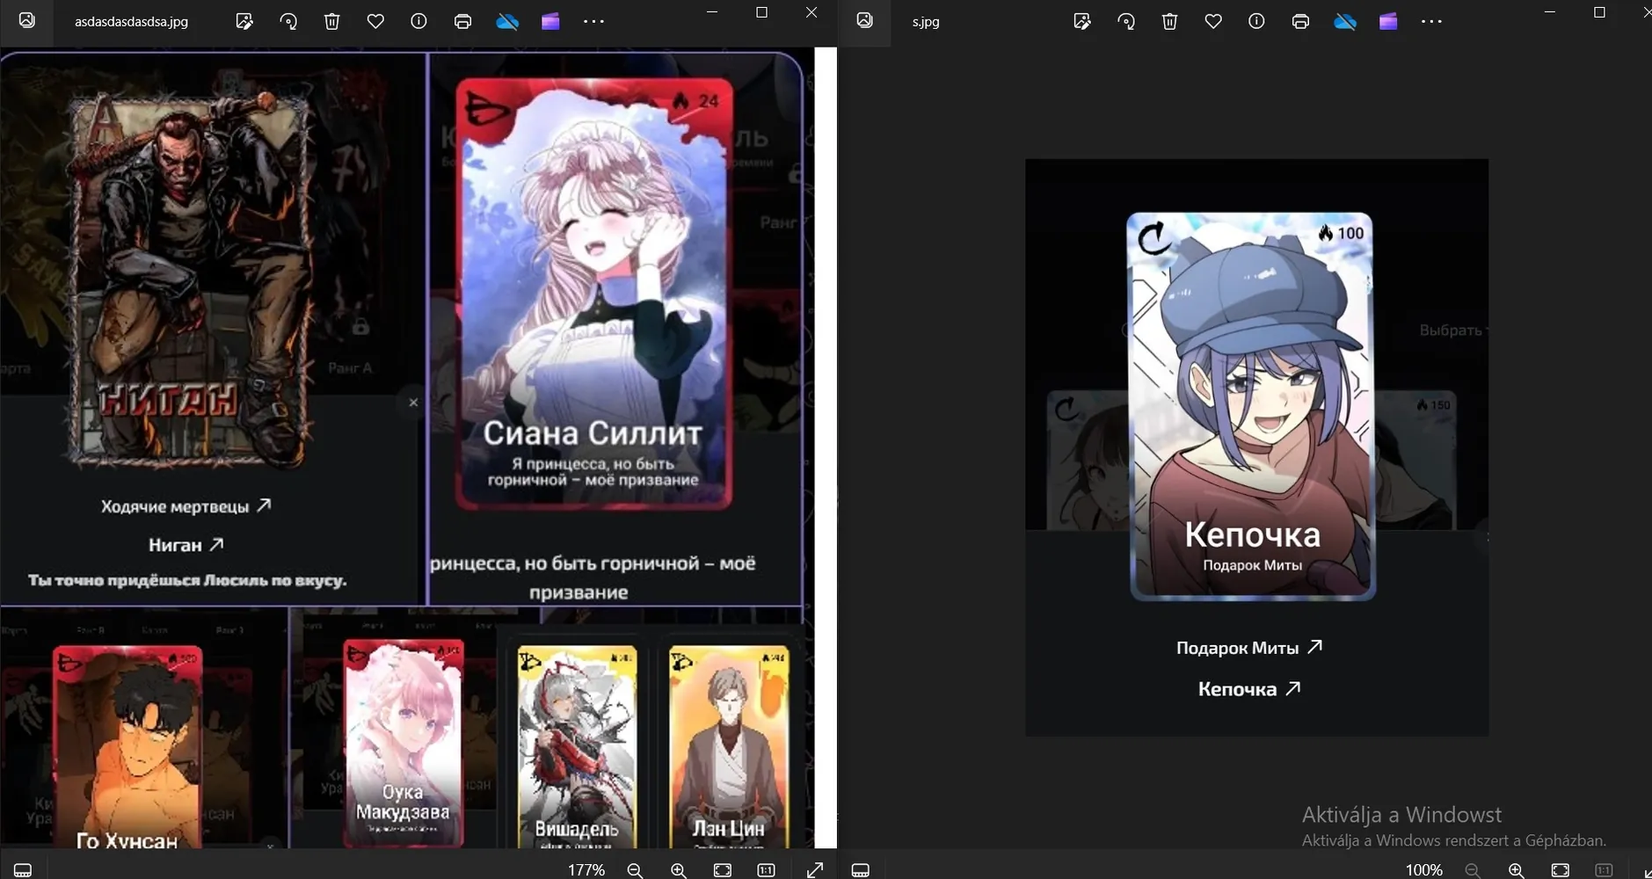Show asdasdasdasda.jpg at actual size (1:1)

766,869
